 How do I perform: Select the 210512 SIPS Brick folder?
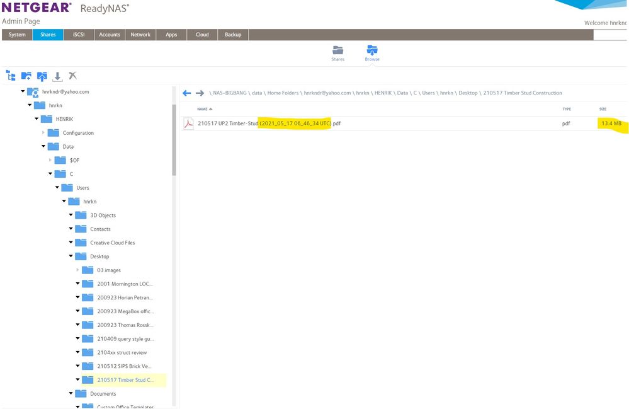pyautogui.click(x=125, y=366)
